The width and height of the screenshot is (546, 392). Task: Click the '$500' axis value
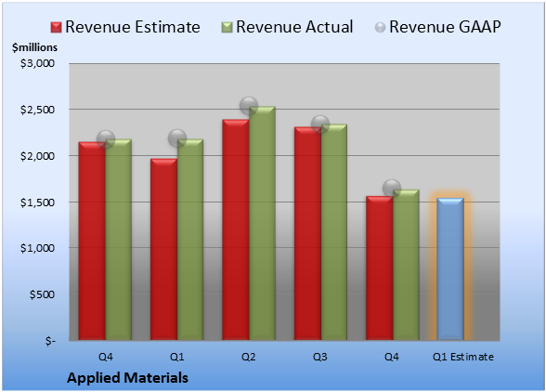click(42, 294)
